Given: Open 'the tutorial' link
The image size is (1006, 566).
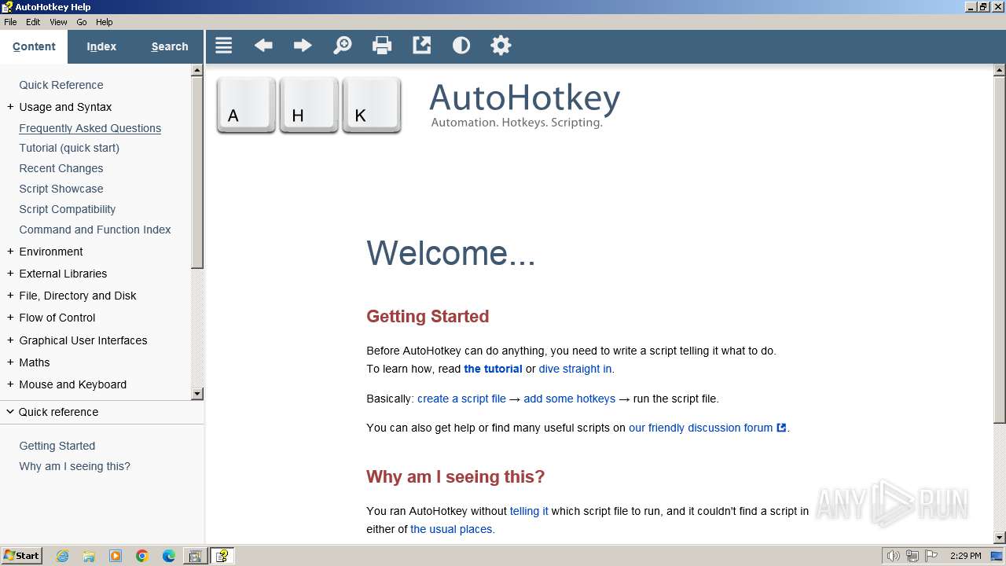Looking at the screenshot, I should pos(493,369).
